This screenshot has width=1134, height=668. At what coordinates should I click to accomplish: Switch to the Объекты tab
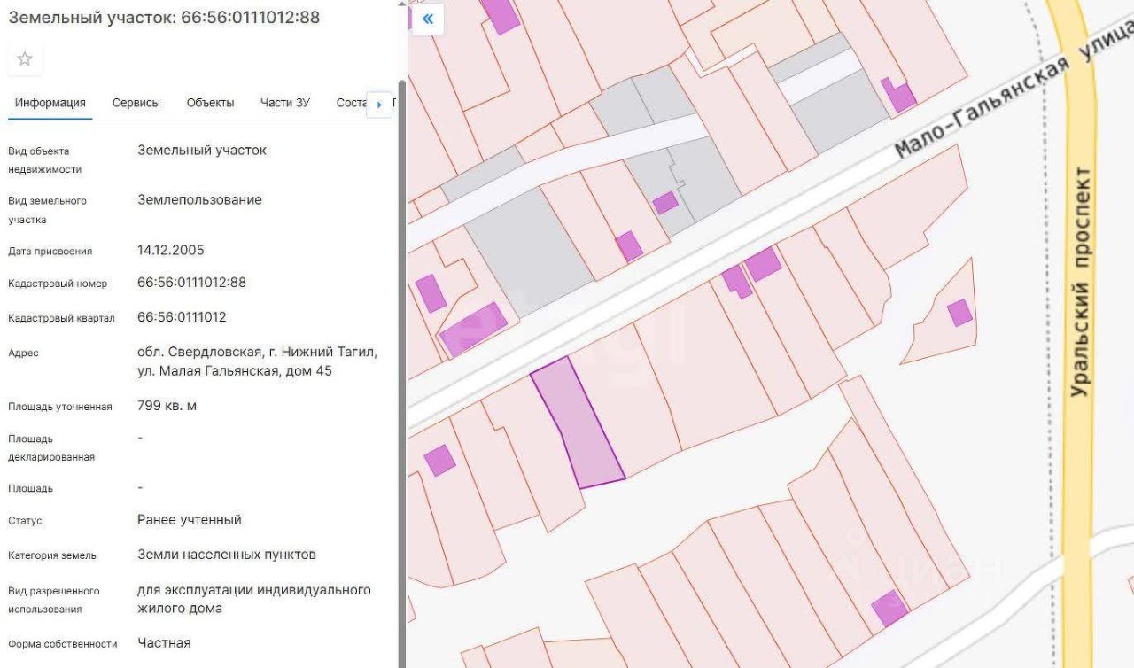tap(210, 103)
